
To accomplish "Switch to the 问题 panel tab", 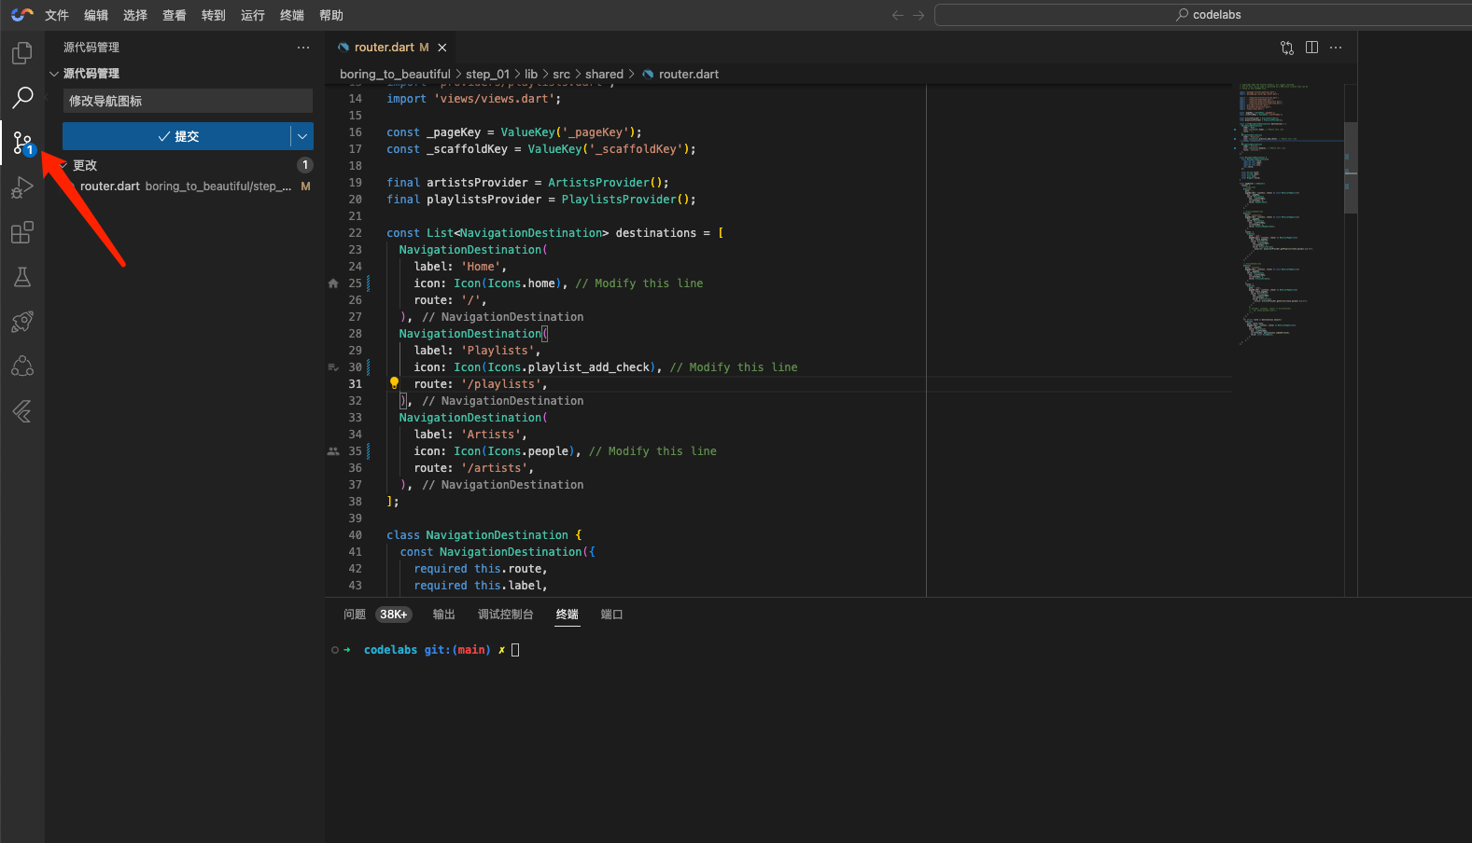I will coord(355,615).
